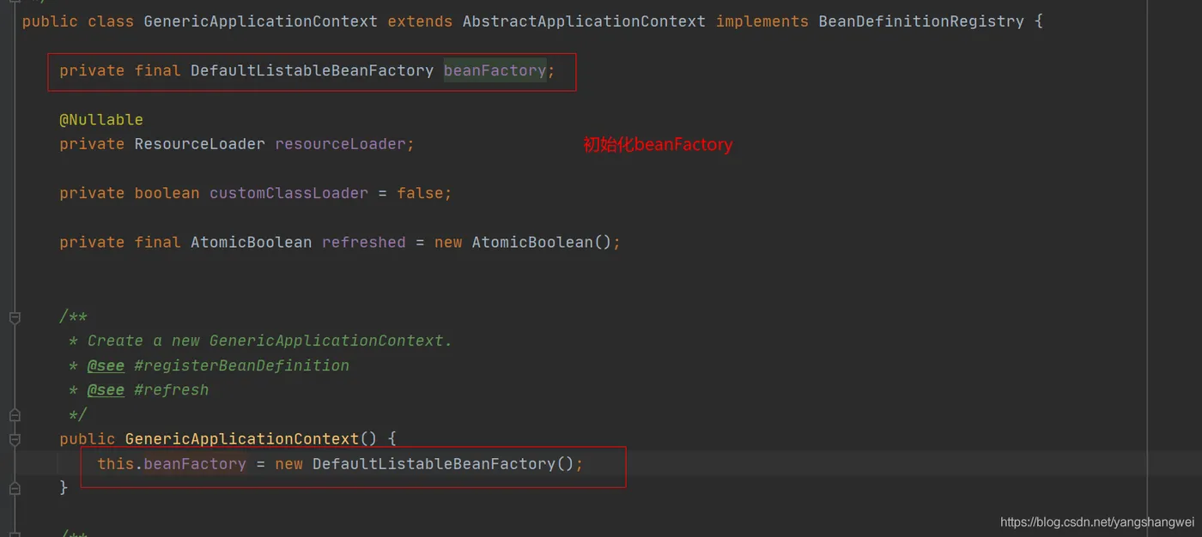Image resolution: width=1202 pixels, height=537 pixels.
Task: Click the highlighted beanFactory field name in its declaration
Action: click(495, 70)
